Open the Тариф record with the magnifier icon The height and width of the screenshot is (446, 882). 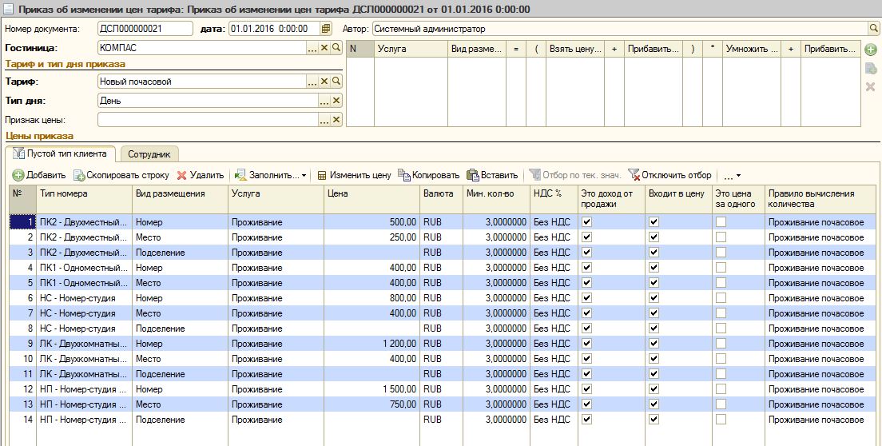(336, 82)
